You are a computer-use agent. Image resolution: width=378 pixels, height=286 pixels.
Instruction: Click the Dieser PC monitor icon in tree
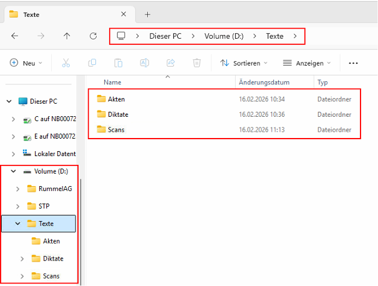(23, 101)
